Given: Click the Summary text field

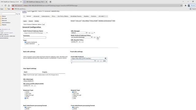Looking at the screenshot, I should 35,38.
